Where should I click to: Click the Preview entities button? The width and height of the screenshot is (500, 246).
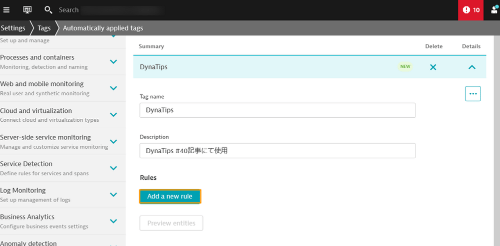(171, 223)
